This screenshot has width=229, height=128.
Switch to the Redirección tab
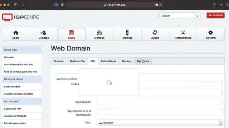77,61
